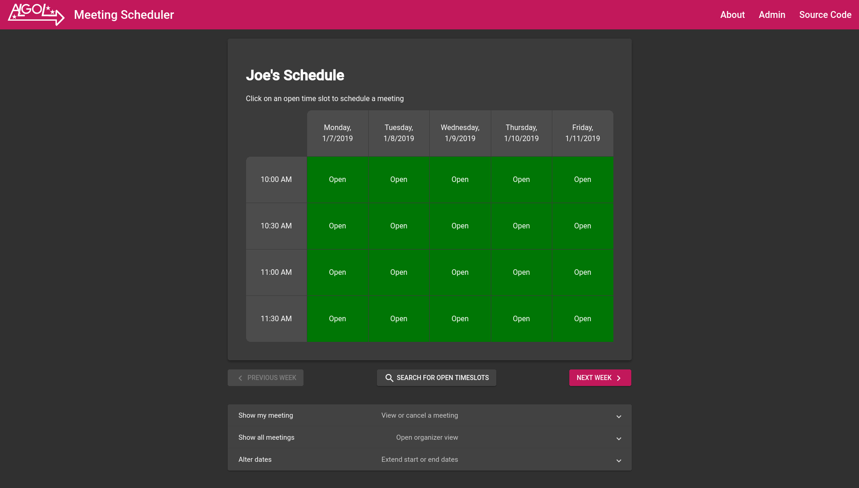The width and height of the screenshot is (859, 488).
Task: Pick Thursday 10:00 AM open slot
Action: [521, 180]
